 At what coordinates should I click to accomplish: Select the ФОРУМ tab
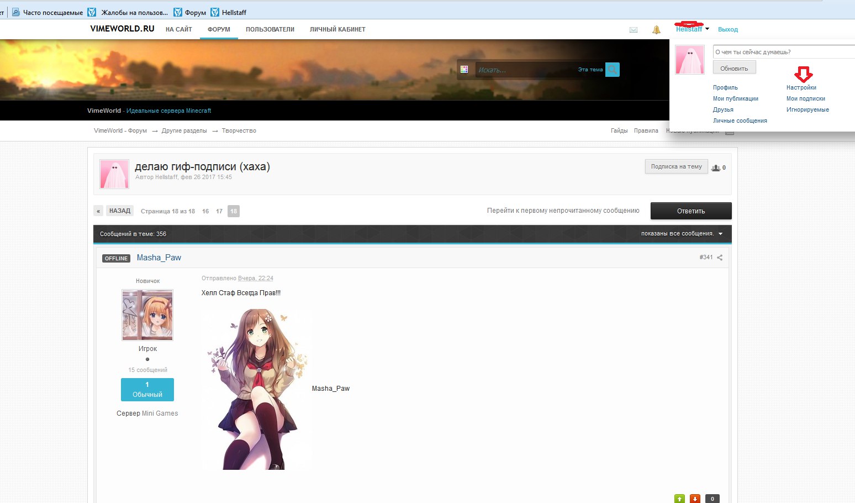pos(219,29)
